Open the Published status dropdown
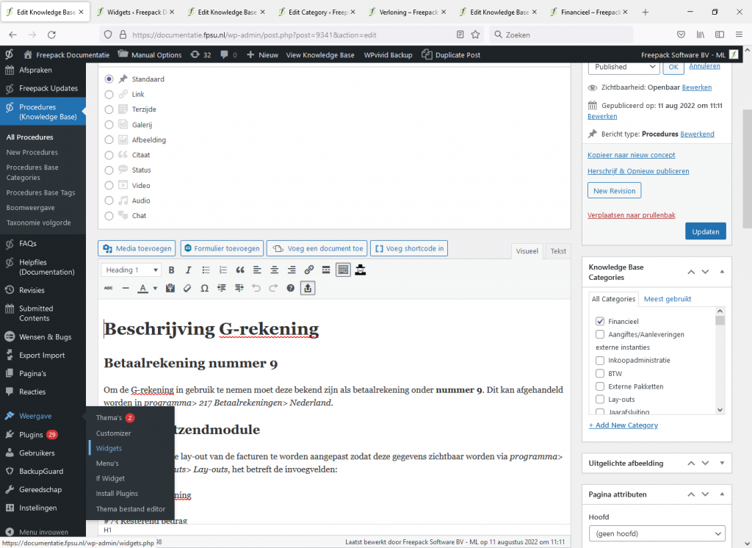The height and width of the screenshot is (548, 752). tap(624, 67)
